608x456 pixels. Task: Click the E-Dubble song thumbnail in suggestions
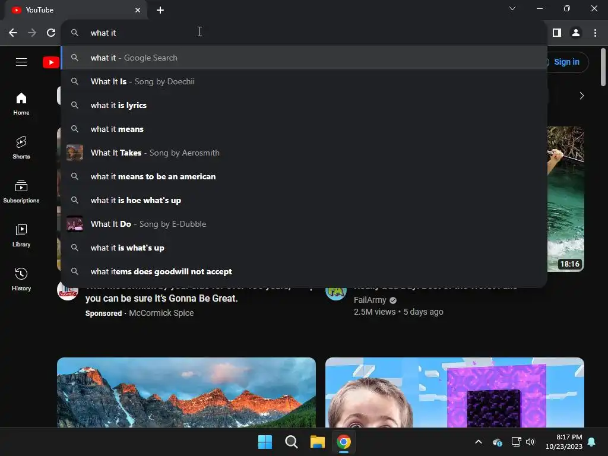point(74,224)
